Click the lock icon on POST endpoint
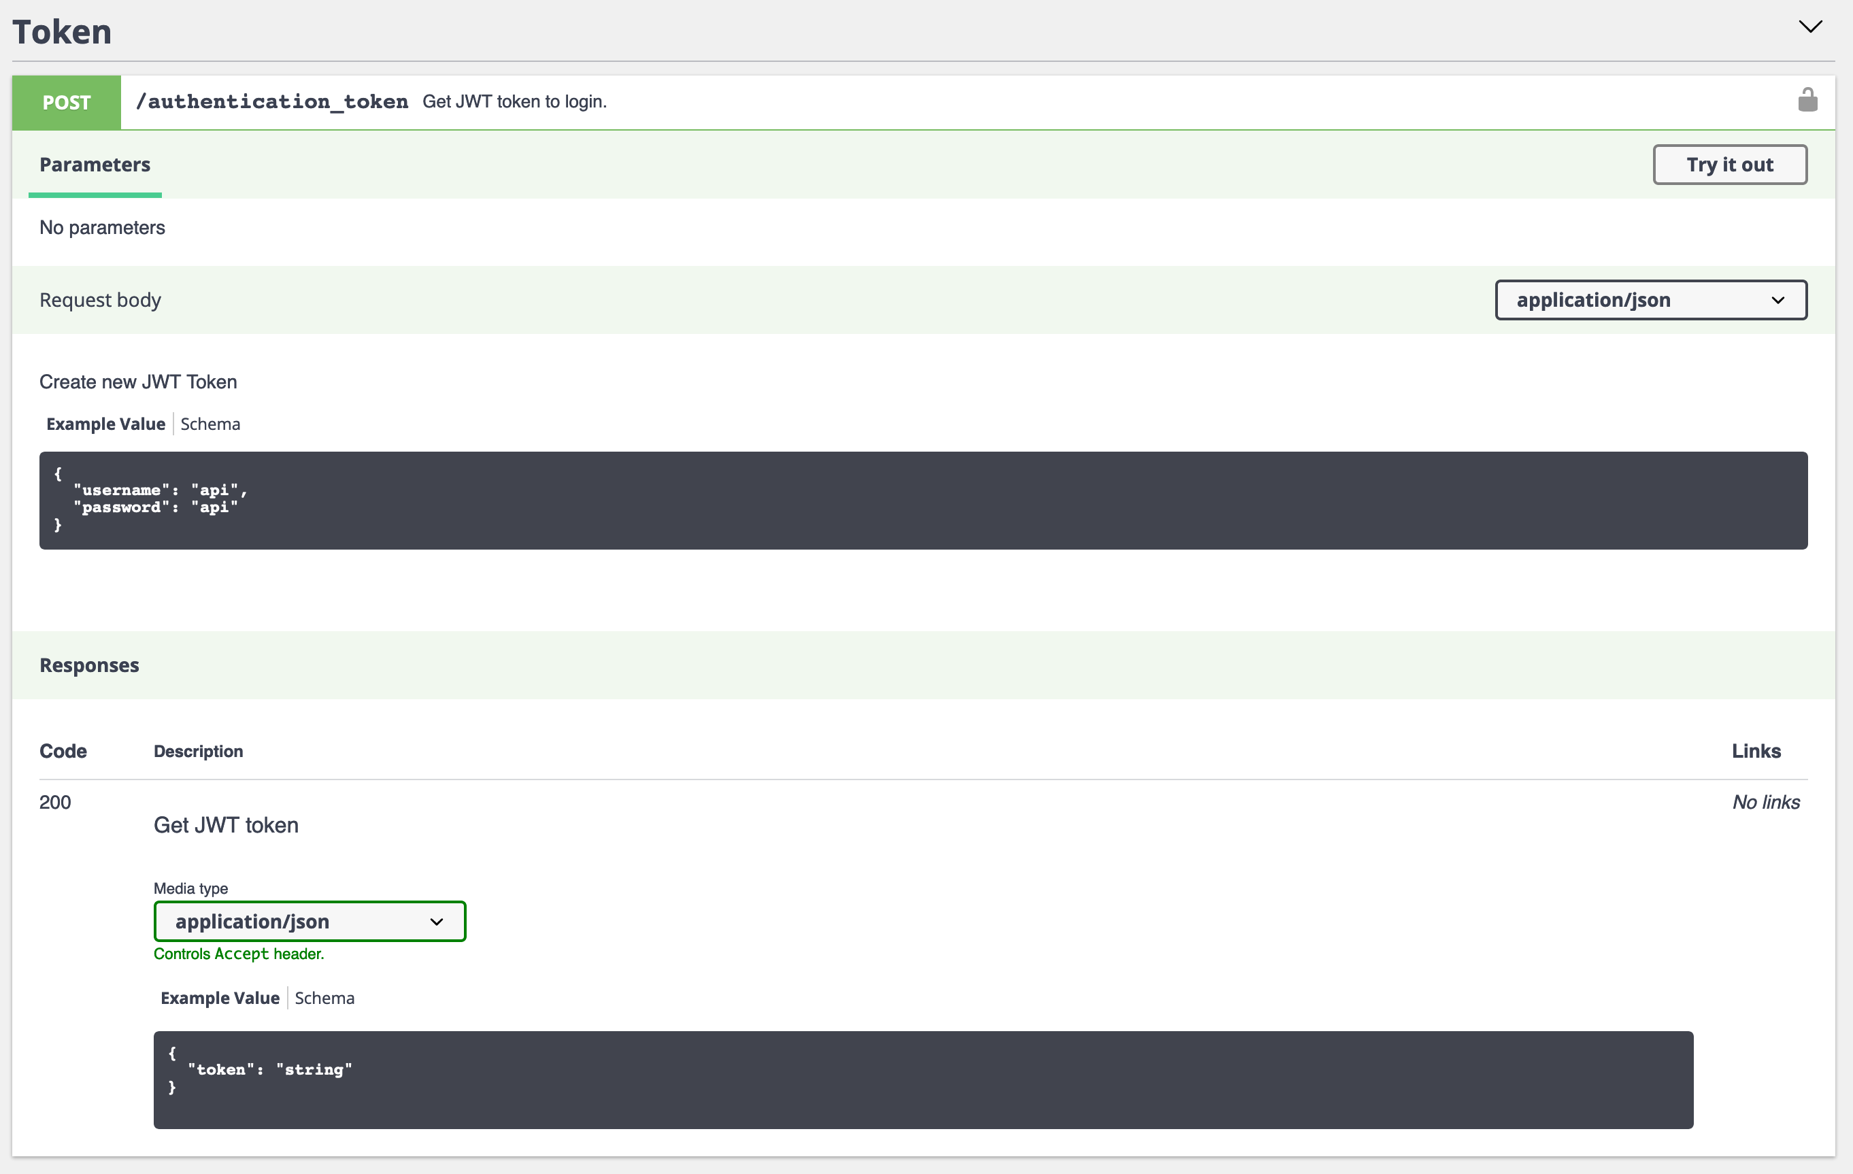 tap(1808, 100)
